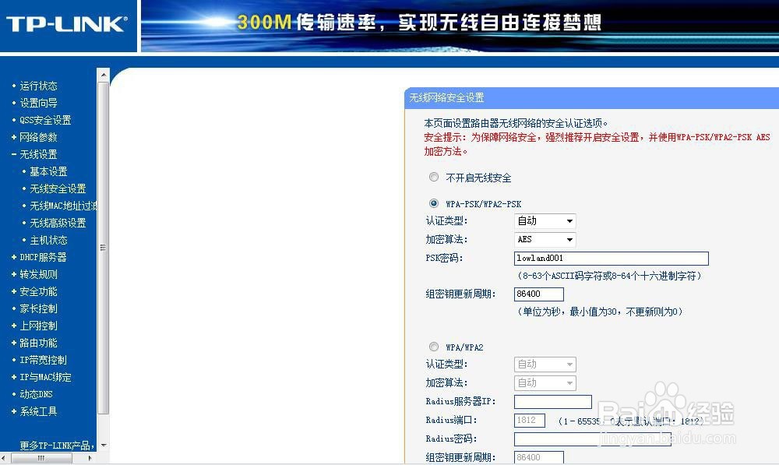
Task: Click the WPA/WPA2 组密钥更新周期 field
Action: [539, 457]
